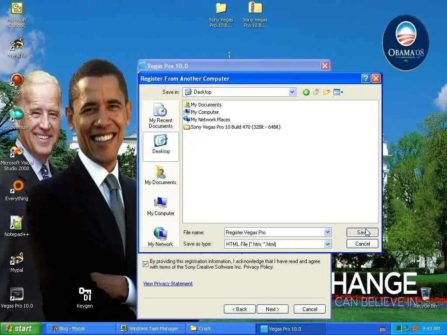This screenshot has height=335, width=447.
Task: Click the Back button in Vegas wizard
Action: pyautogui.click(x=240, y=309)
